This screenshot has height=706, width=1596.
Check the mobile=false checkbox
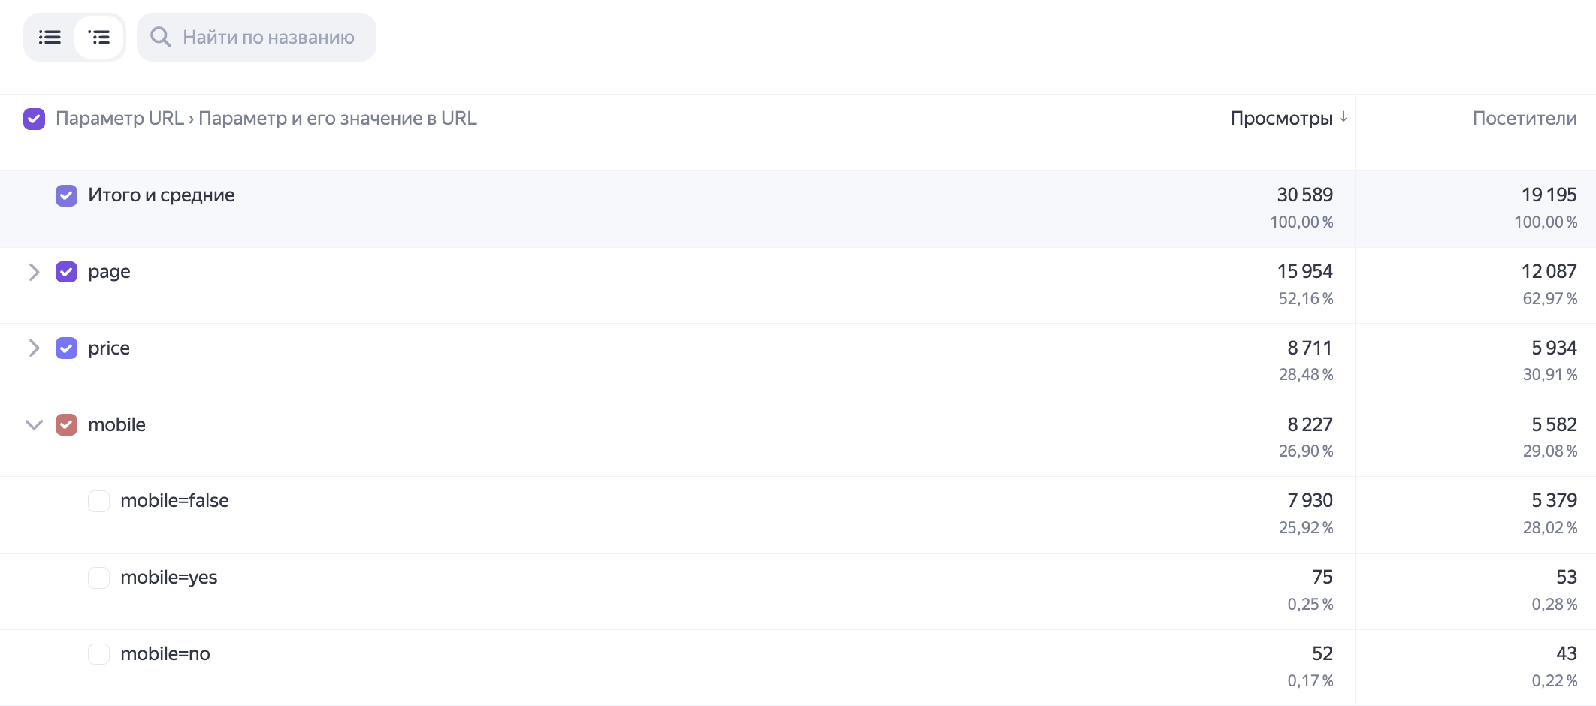pos(98,501)
